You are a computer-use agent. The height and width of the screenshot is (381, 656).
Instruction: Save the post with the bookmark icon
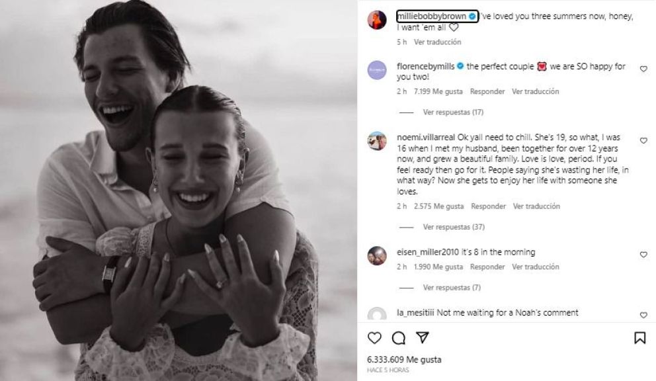point(639,338)
